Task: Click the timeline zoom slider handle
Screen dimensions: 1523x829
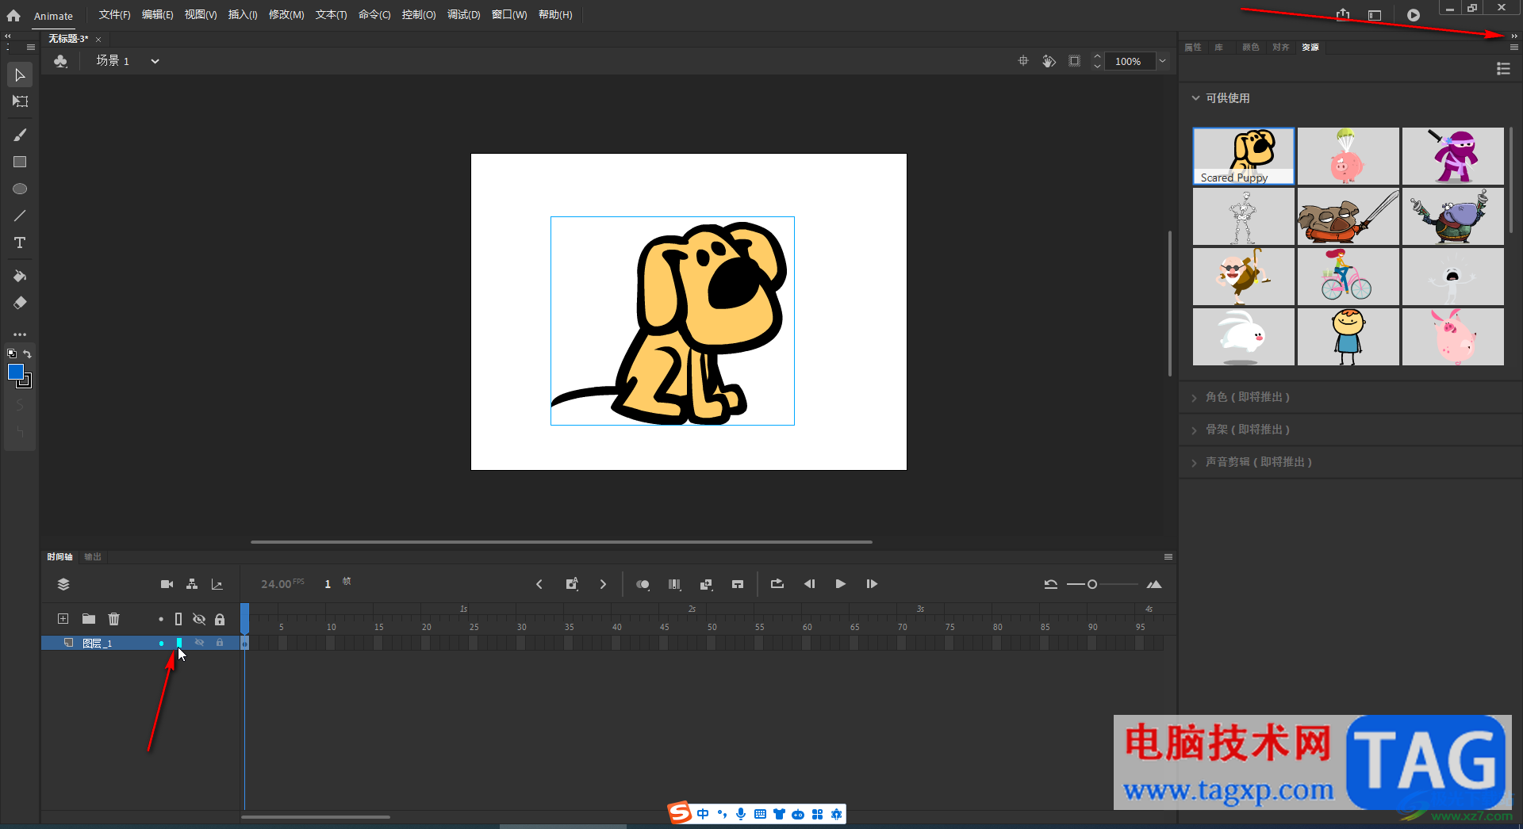Action: pos(1092,584)
